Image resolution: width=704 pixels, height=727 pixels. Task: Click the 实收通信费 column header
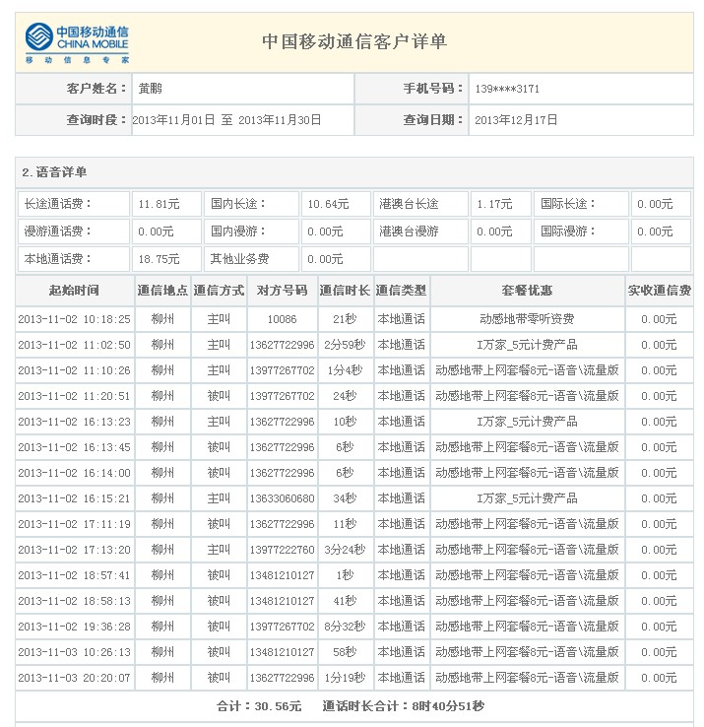659,291
